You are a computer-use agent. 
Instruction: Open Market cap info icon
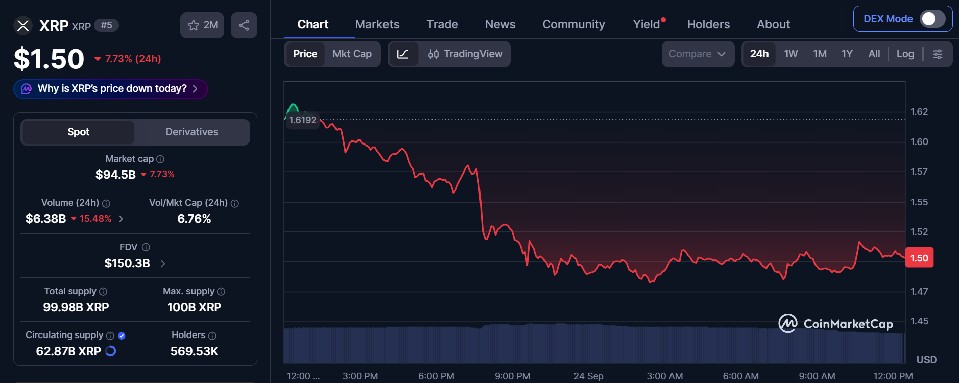click(x=160, y=159)
